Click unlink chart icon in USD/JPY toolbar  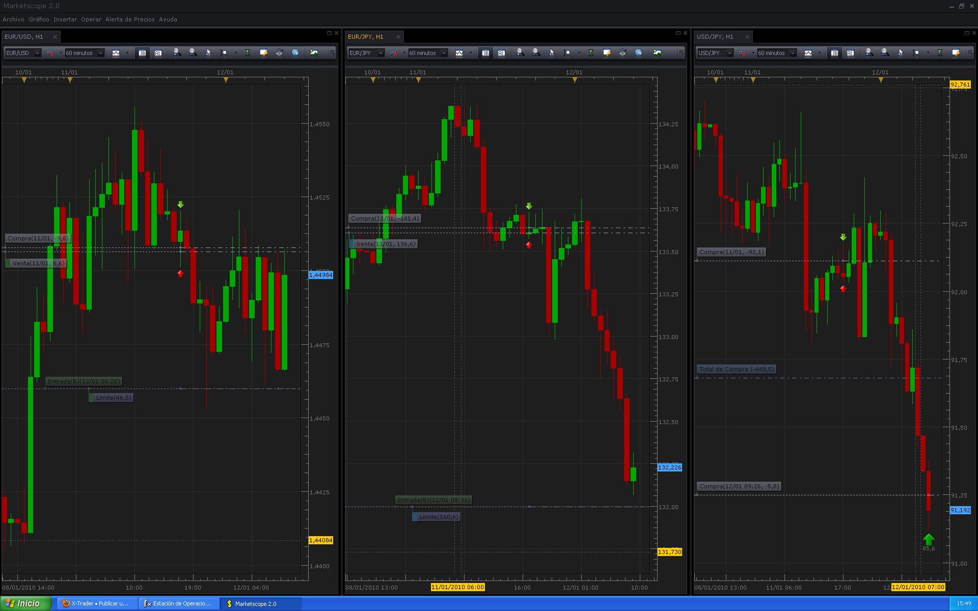[x=742, y=53]
